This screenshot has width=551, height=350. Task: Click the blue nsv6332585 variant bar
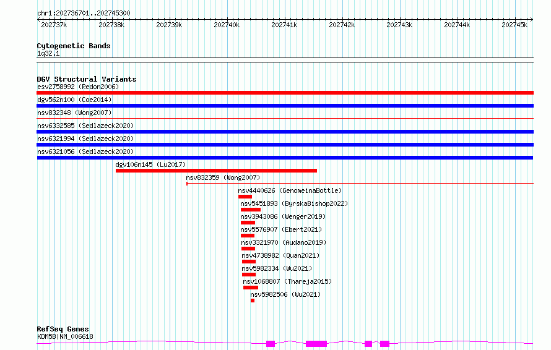285,132
